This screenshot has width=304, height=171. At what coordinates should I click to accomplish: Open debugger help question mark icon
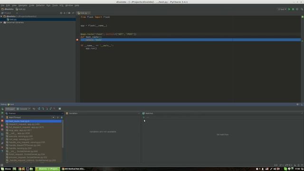tap(2, 151)
